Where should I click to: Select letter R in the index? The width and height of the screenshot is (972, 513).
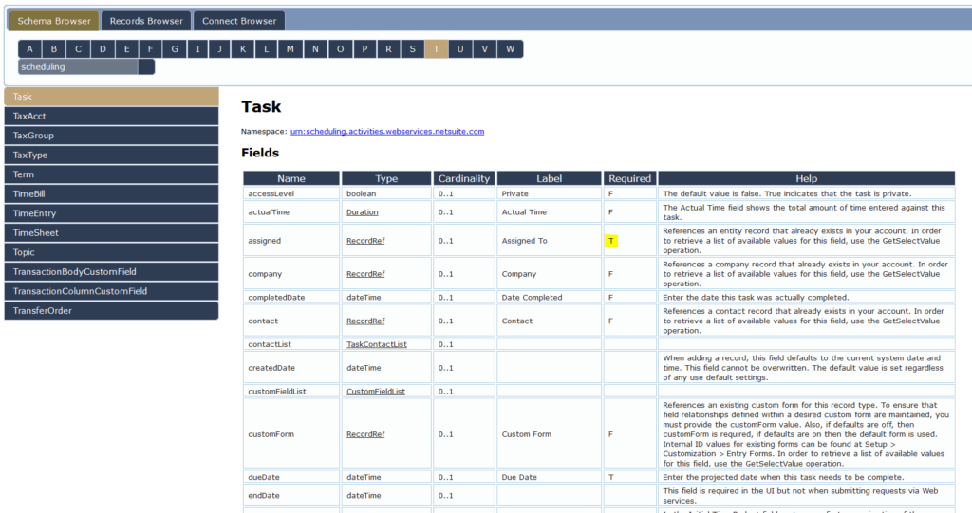pos(388,49)
